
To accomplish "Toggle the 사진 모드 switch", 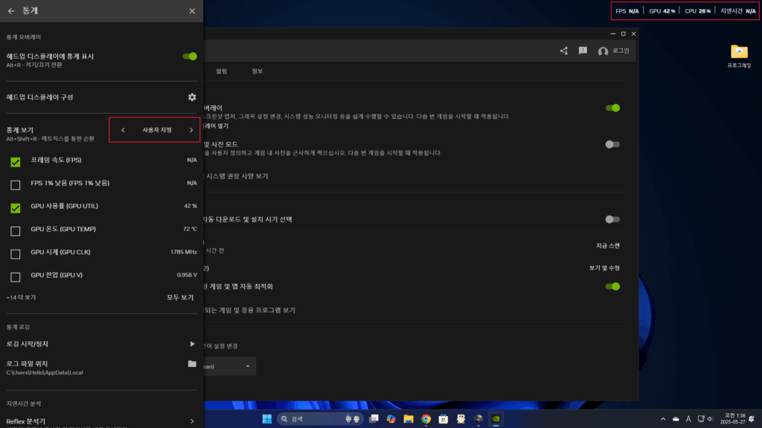I will click(x=612, y=144).
